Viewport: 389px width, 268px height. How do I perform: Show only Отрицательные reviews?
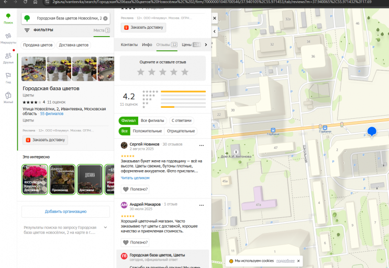tap(181, 131)
